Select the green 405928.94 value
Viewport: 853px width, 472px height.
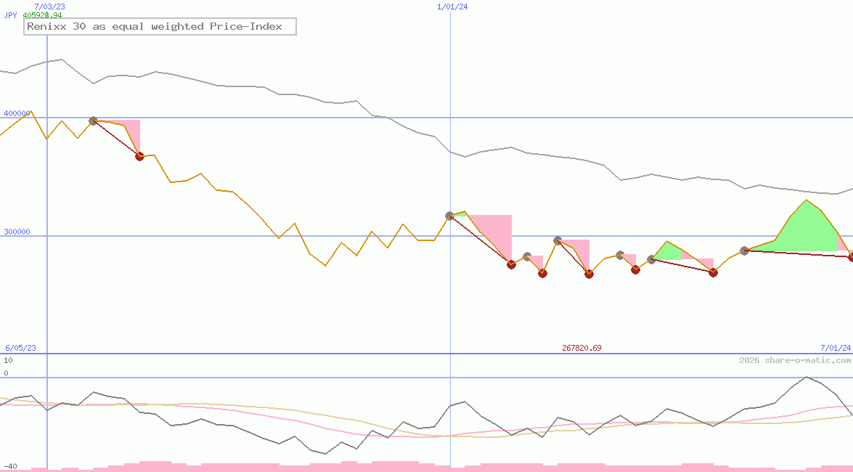[x=42, y=15]
